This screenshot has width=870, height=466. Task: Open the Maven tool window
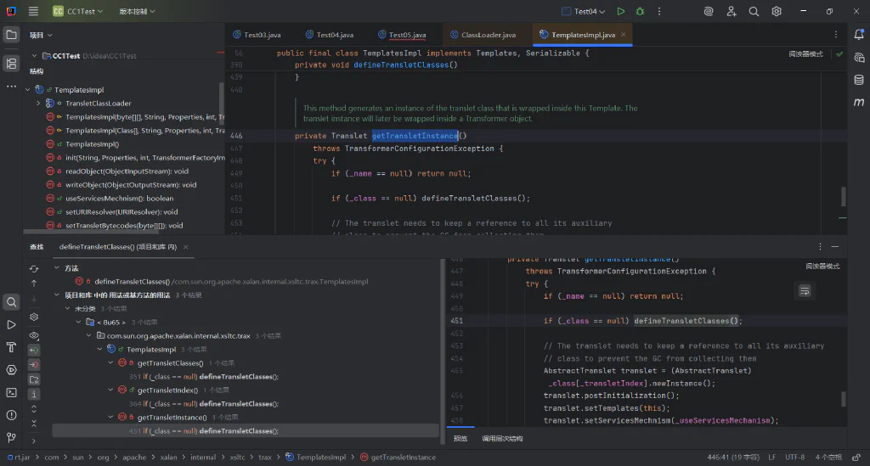pos(859,102)
